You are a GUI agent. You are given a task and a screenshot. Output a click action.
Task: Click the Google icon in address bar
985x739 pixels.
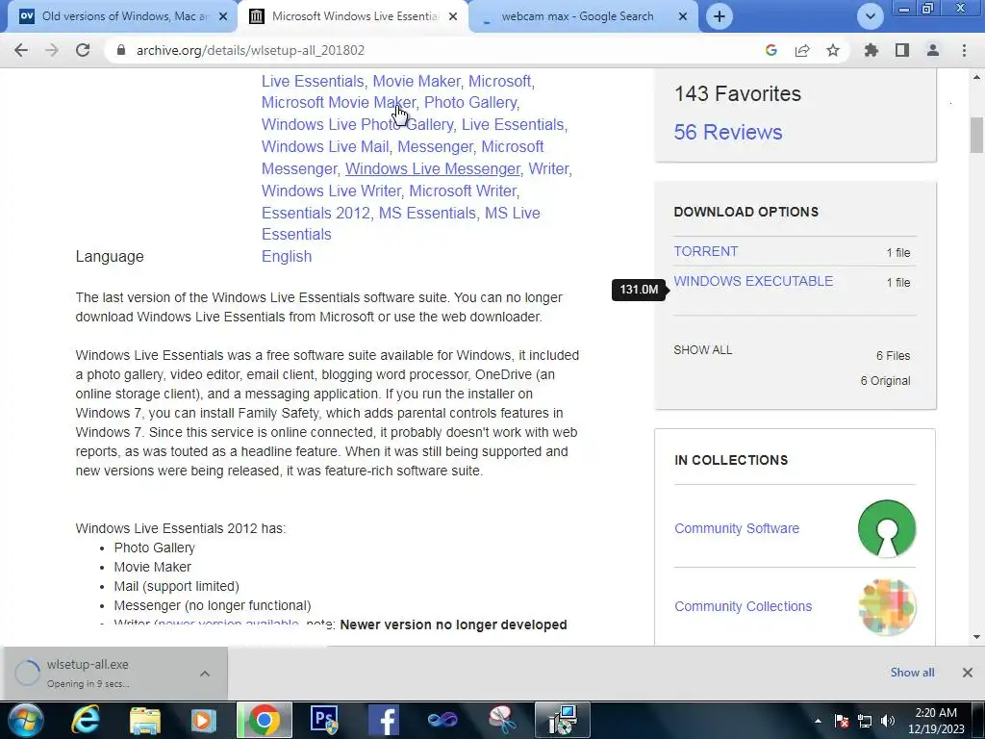pos(771,50)
